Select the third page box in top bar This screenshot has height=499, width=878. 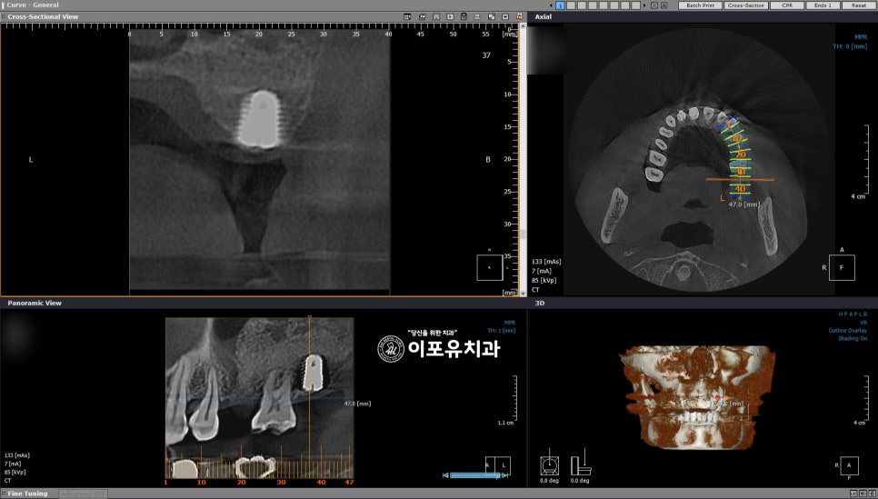click(x=582, y=5)
